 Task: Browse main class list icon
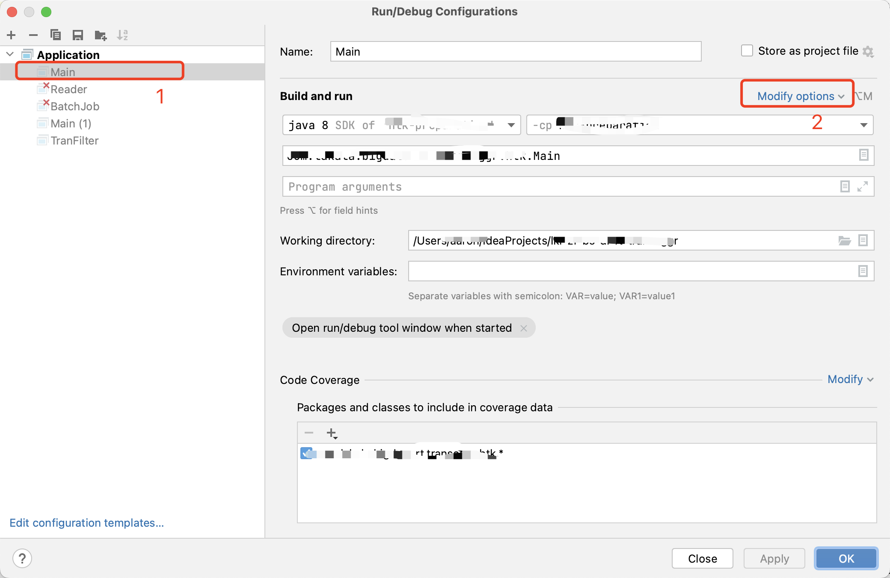864,155
